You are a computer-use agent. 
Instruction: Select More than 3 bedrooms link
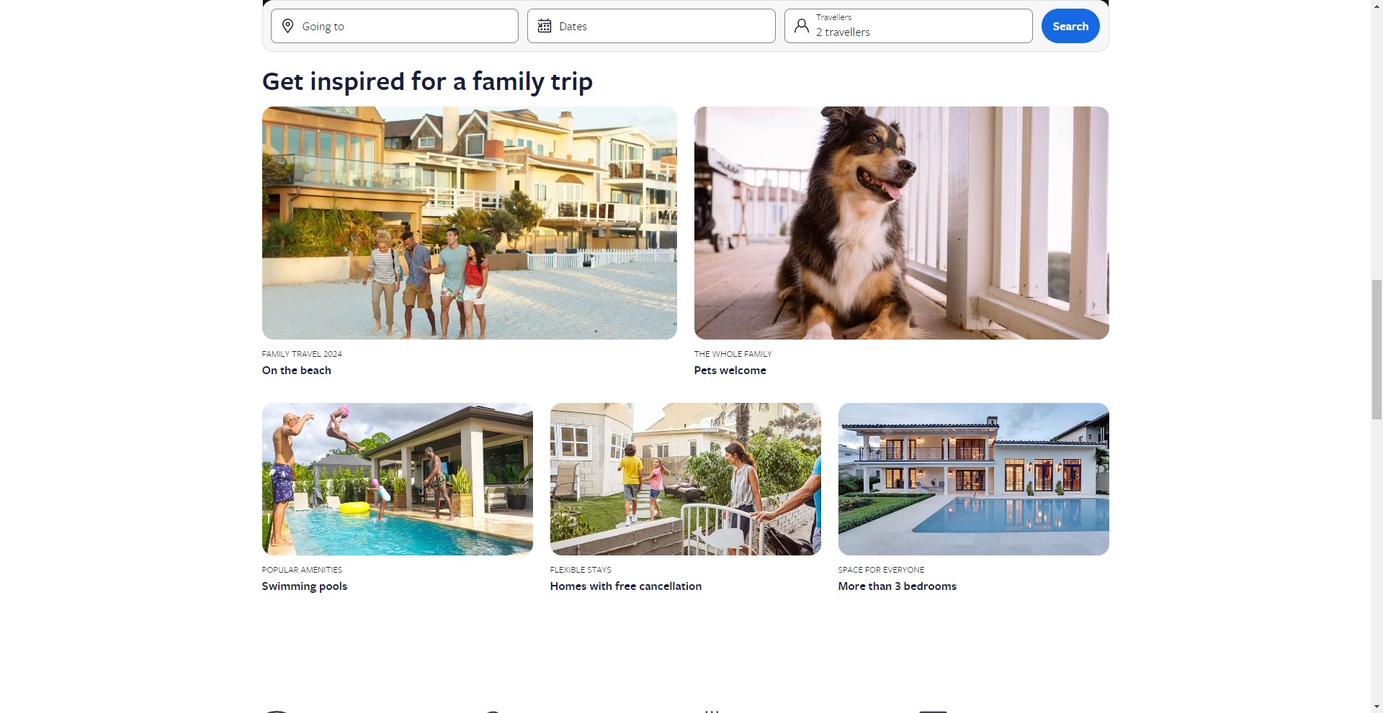[898, 586]
